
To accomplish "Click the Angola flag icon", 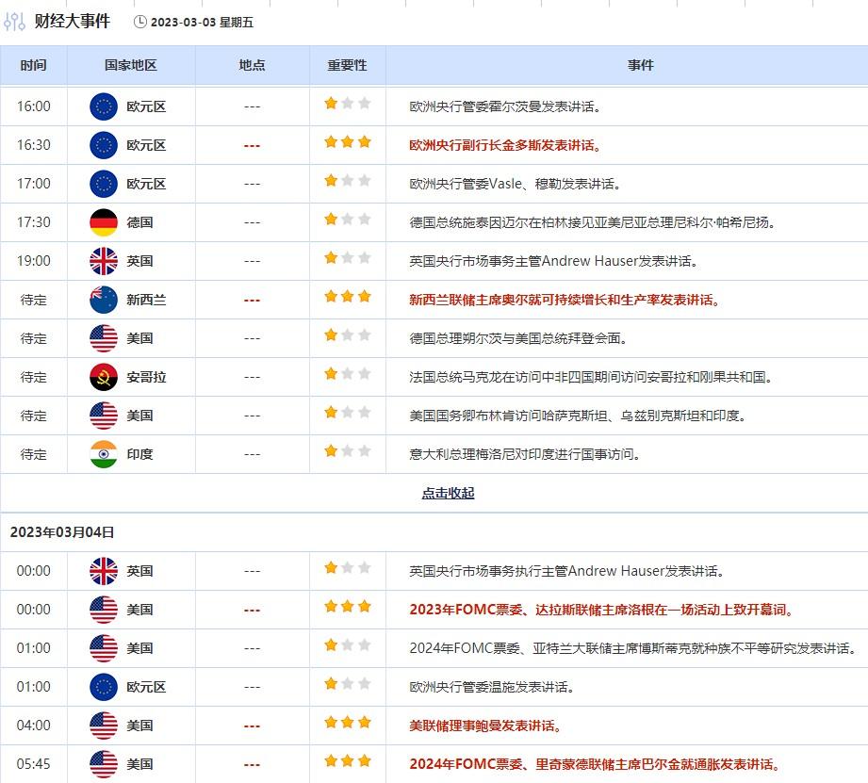I will 104,377.
